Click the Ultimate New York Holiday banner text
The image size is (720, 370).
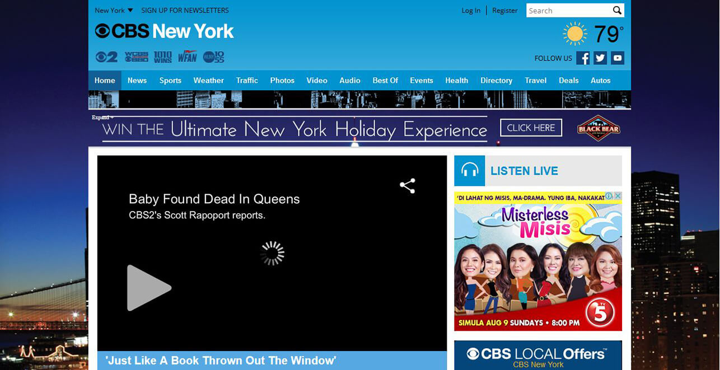coord(295,130)
